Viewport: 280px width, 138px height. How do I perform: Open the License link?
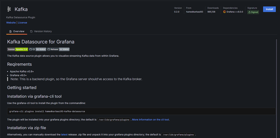[x=23, y=22]
